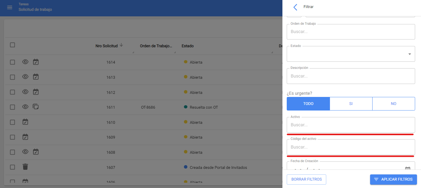Select the checkbox for request 1609
421x188 pixels.
tap(12, 137)
